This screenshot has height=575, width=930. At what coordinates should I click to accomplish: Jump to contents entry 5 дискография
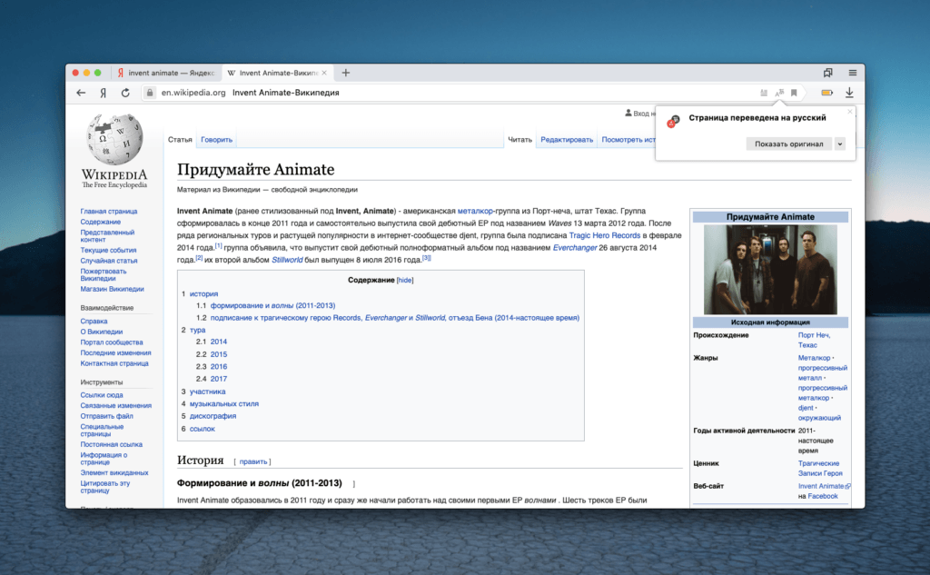tap(213, 416)
